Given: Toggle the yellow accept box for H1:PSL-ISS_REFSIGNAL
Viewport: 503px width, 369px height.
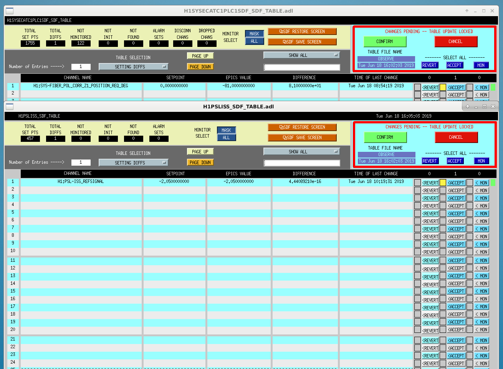Looking at the screenshot, I should point(443,183).
